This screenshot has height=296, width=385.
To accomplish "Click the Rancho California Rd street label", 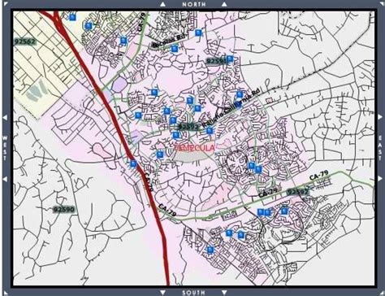I will (x=231, y=108).
